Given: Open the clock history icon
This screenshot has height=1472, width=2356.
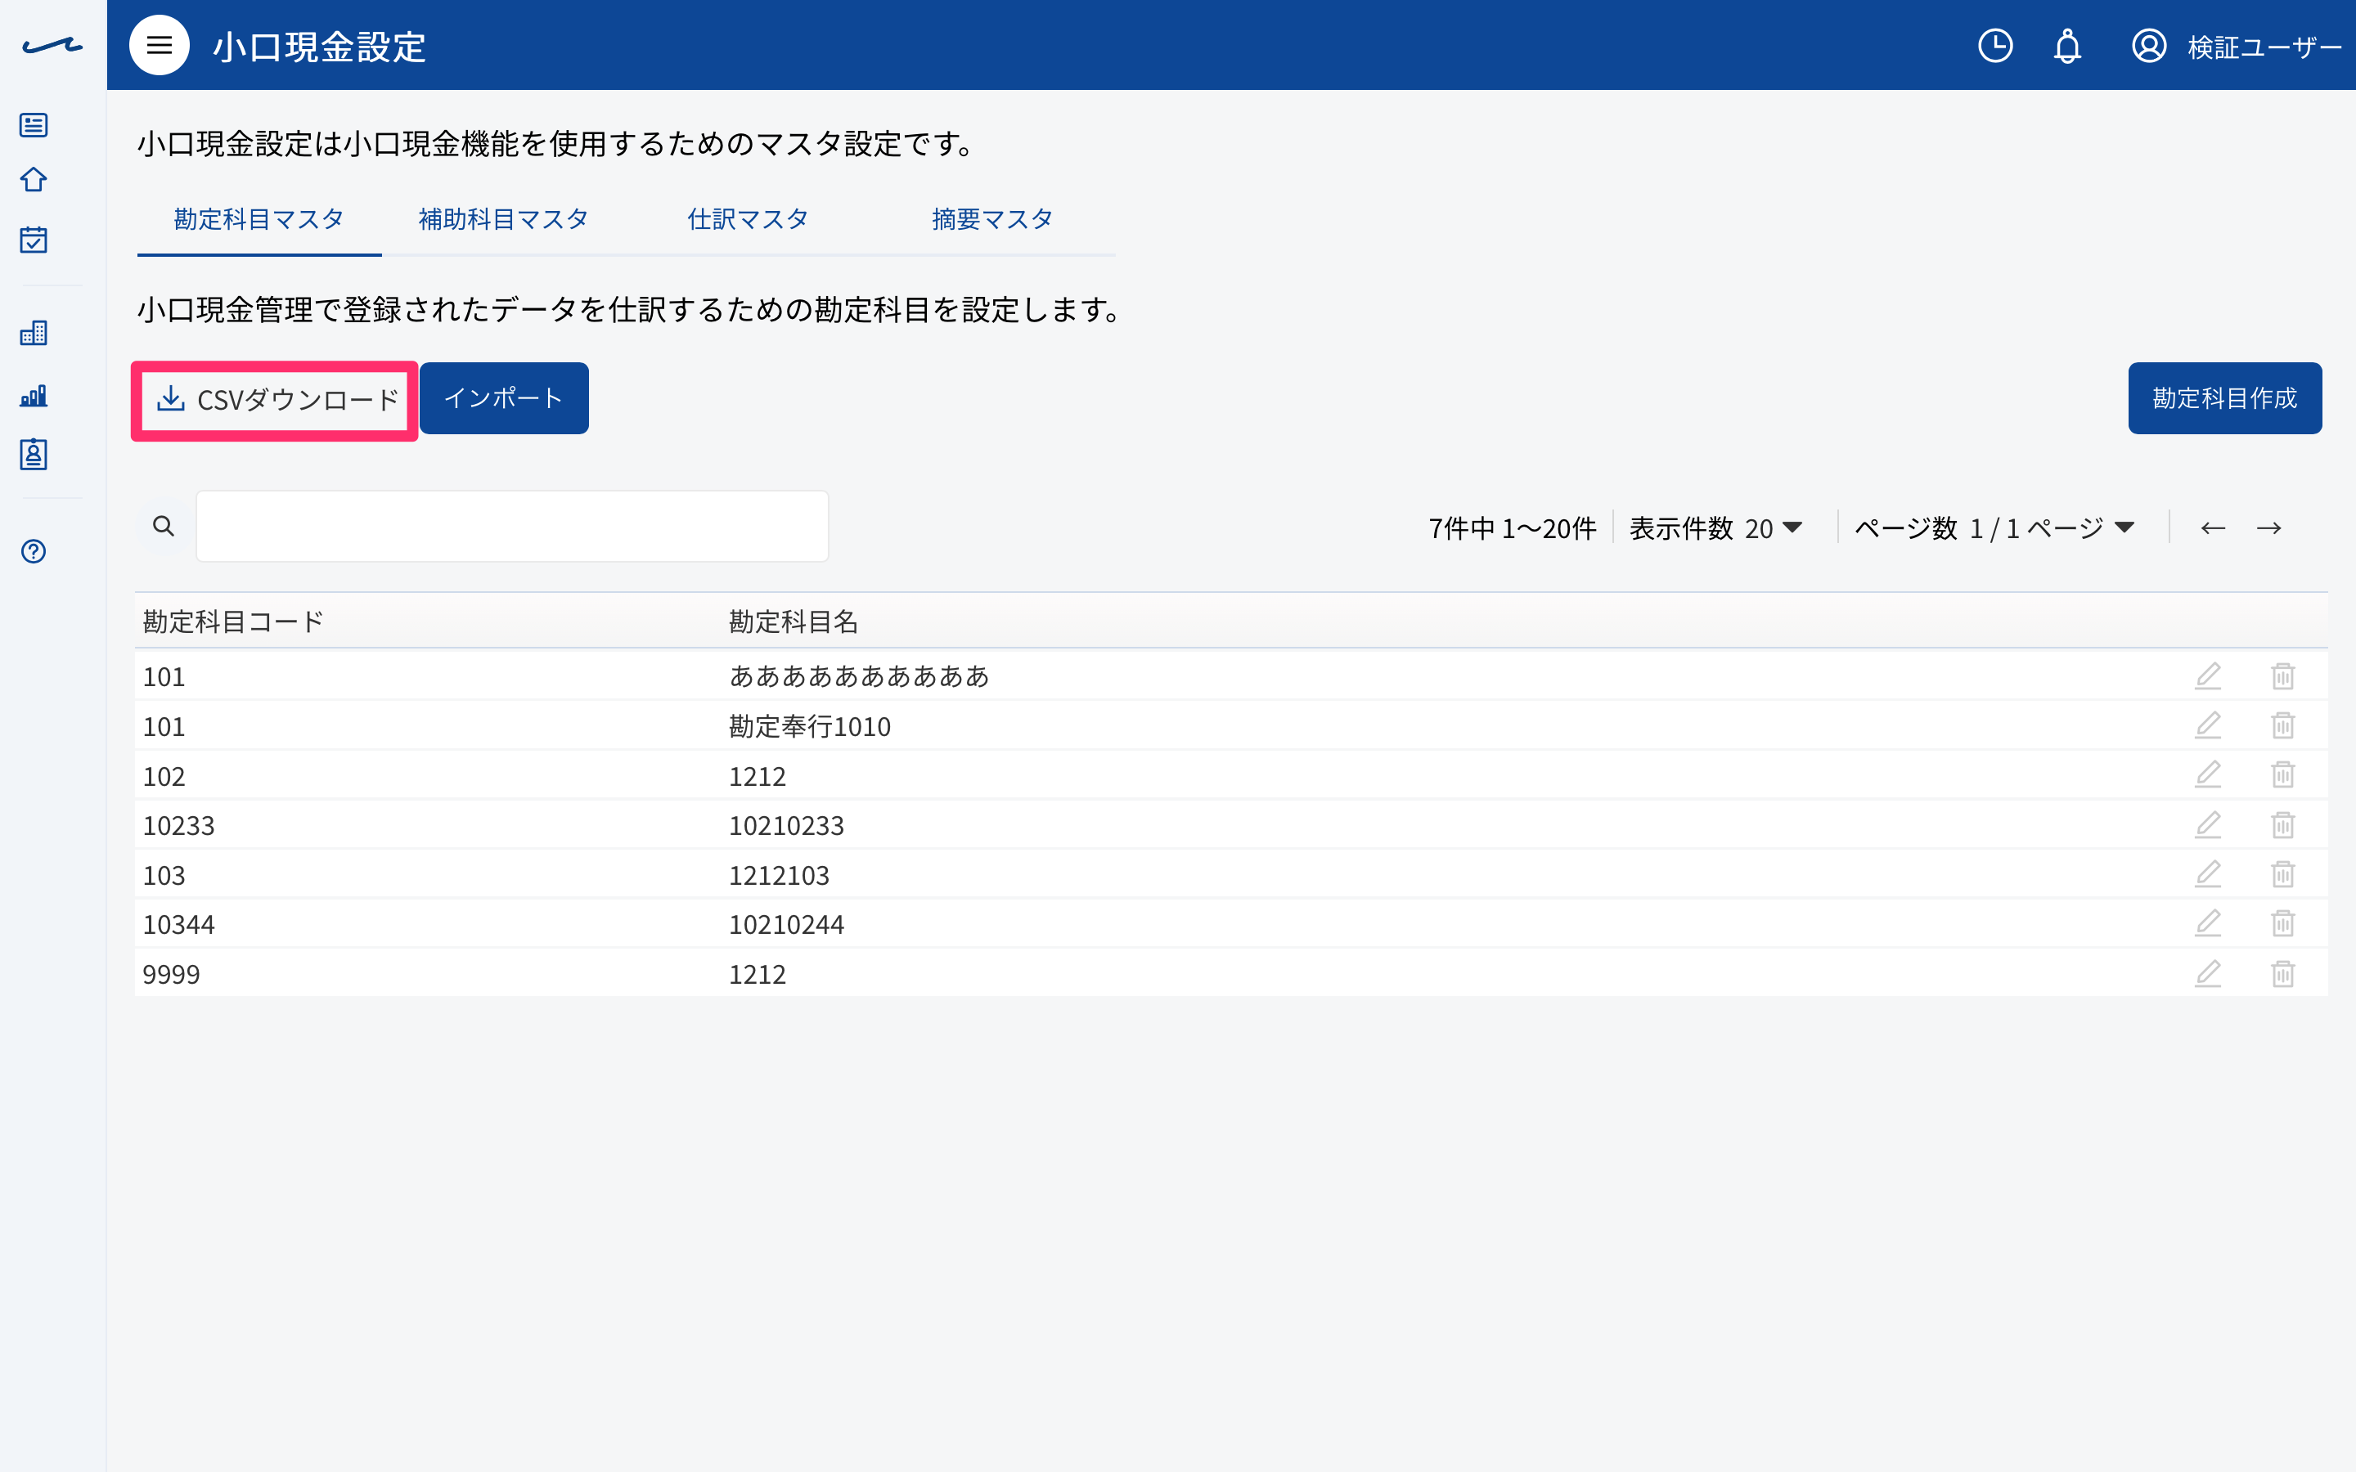Looking at the screenshot, I should tap(1994, 46).
